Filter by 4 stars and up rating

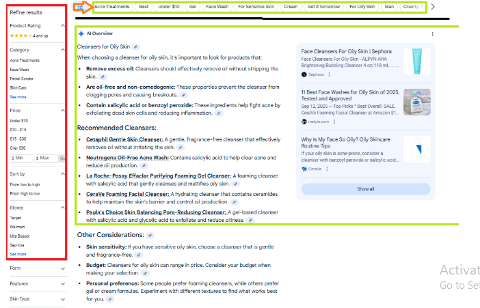click(29, 35)
